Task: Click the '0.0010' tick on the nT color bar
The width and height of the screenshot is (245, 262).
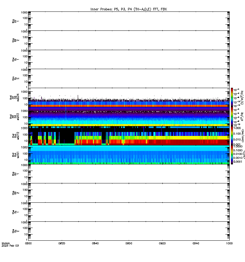Action: (238, 158)
